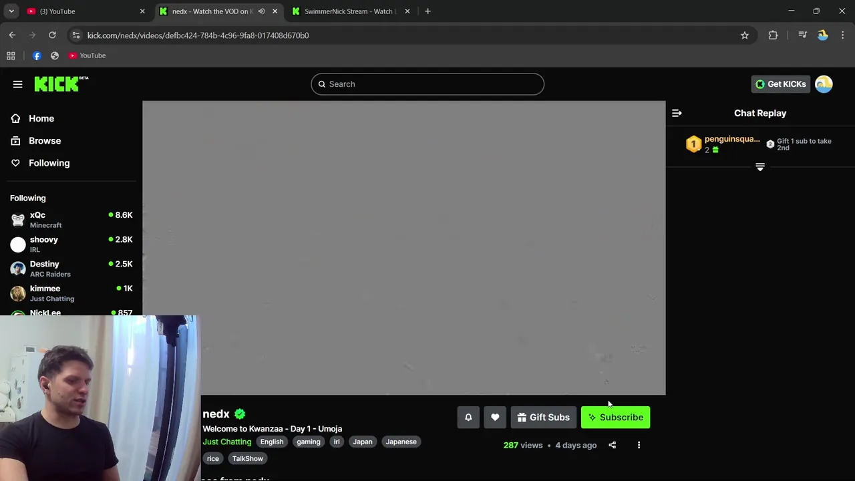This screenshot has height=481, width=855.
Task: Open xQc channel in Following list
Action: pos(71,220)
